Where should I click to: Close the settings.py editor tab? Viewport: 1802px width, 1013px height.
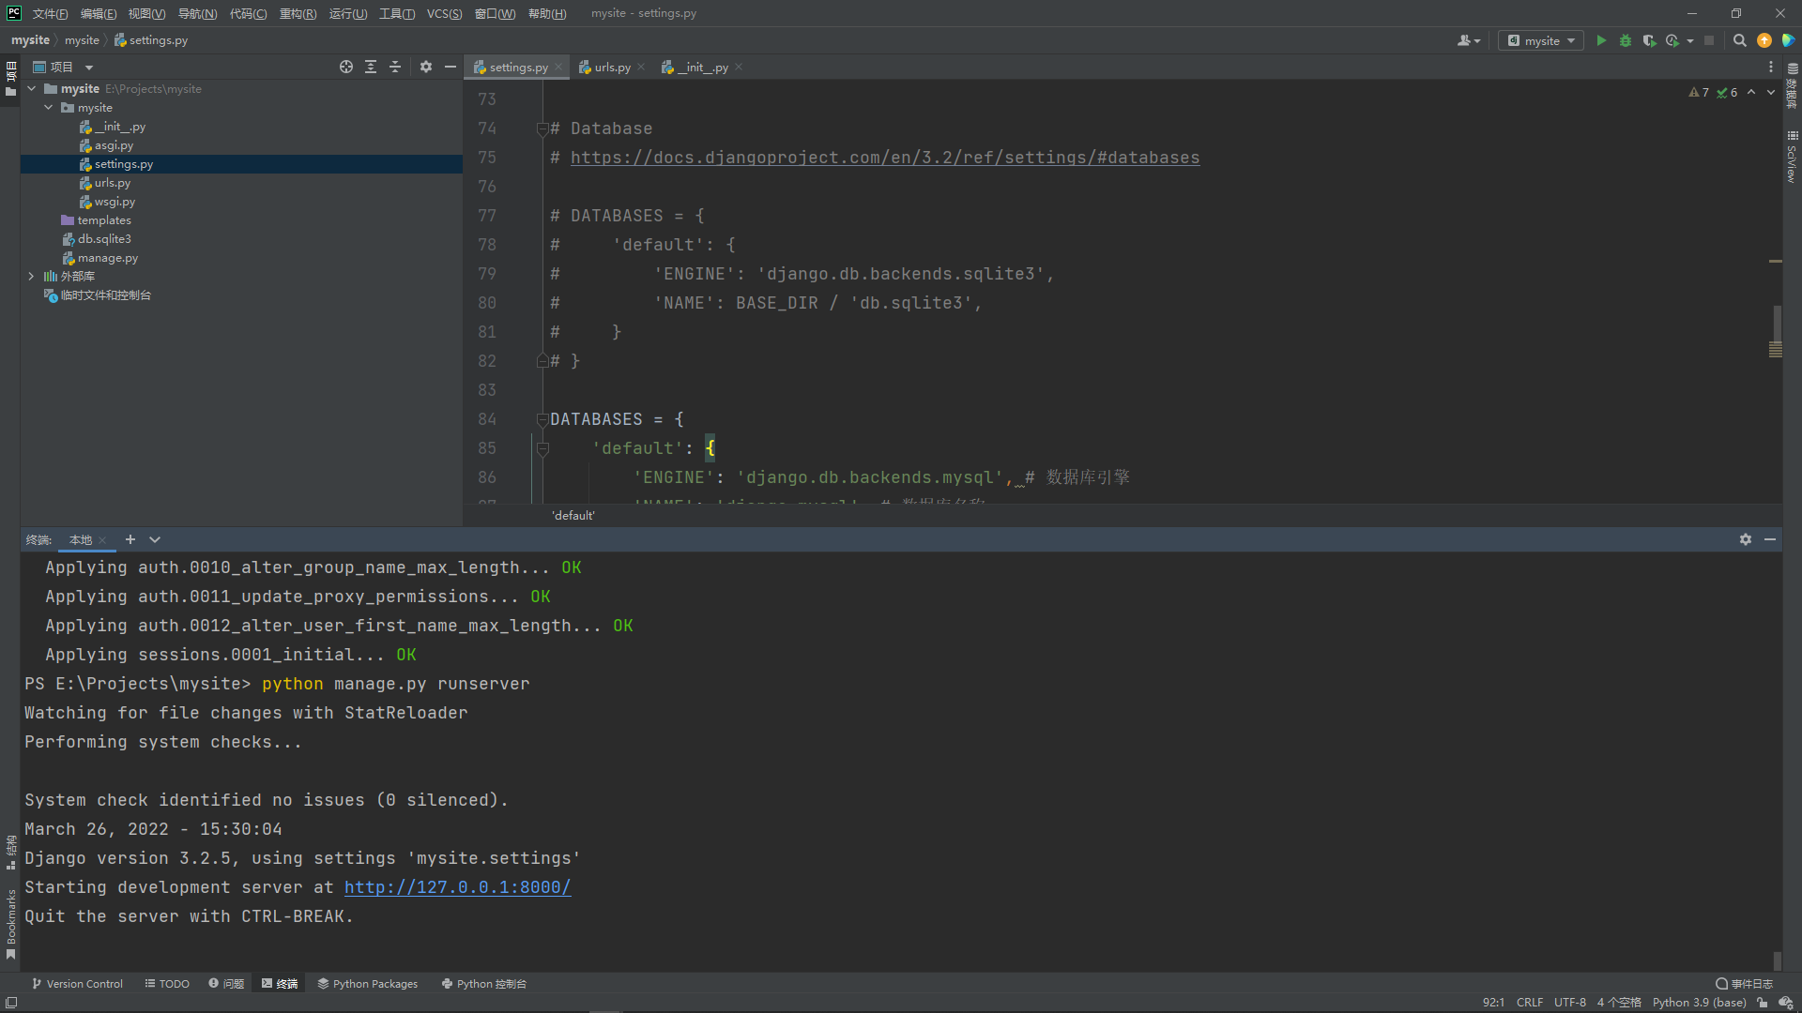[x=558, y=67]
